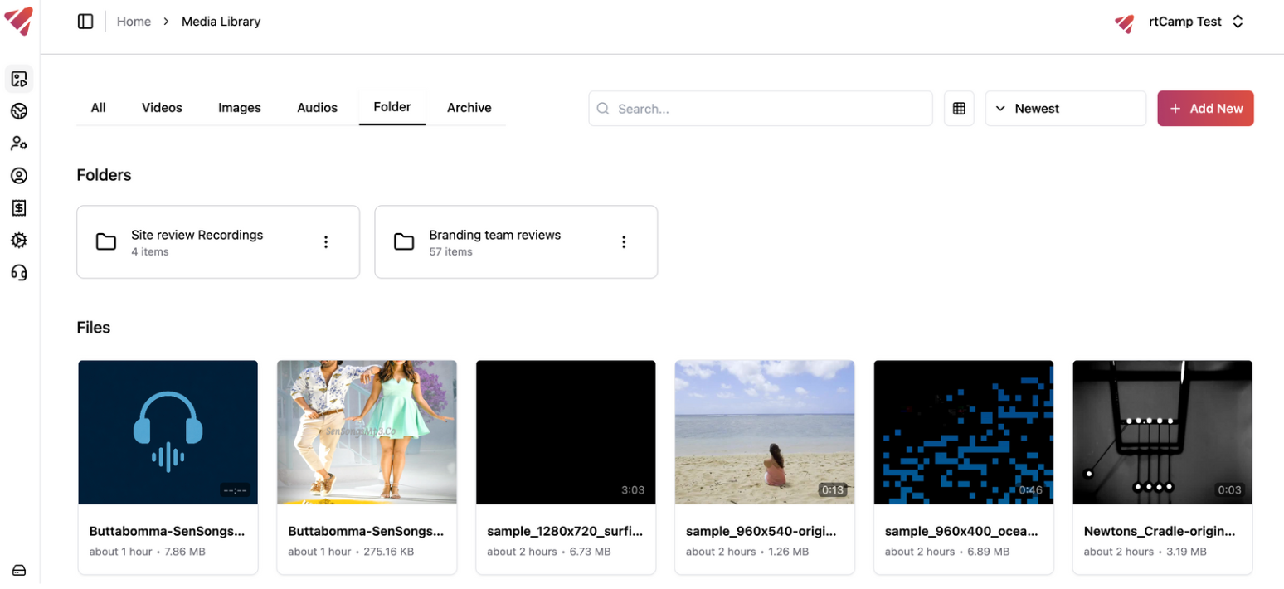Click the Home breadcrumb link
The height and width of the screenshot is (589, 1284).
point(134,21)
